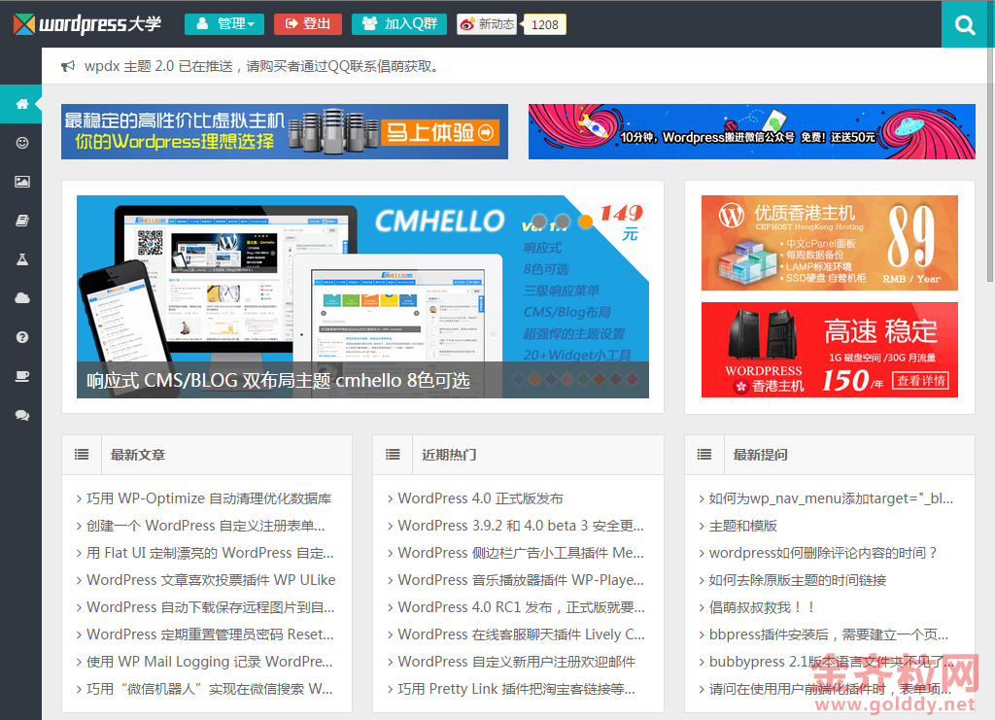Image resolution: width=995 pixels, height=720 pixels.
Task: Open WordPress 侧边栏广告小工具插件 link
Action: [x=521, y=553]
